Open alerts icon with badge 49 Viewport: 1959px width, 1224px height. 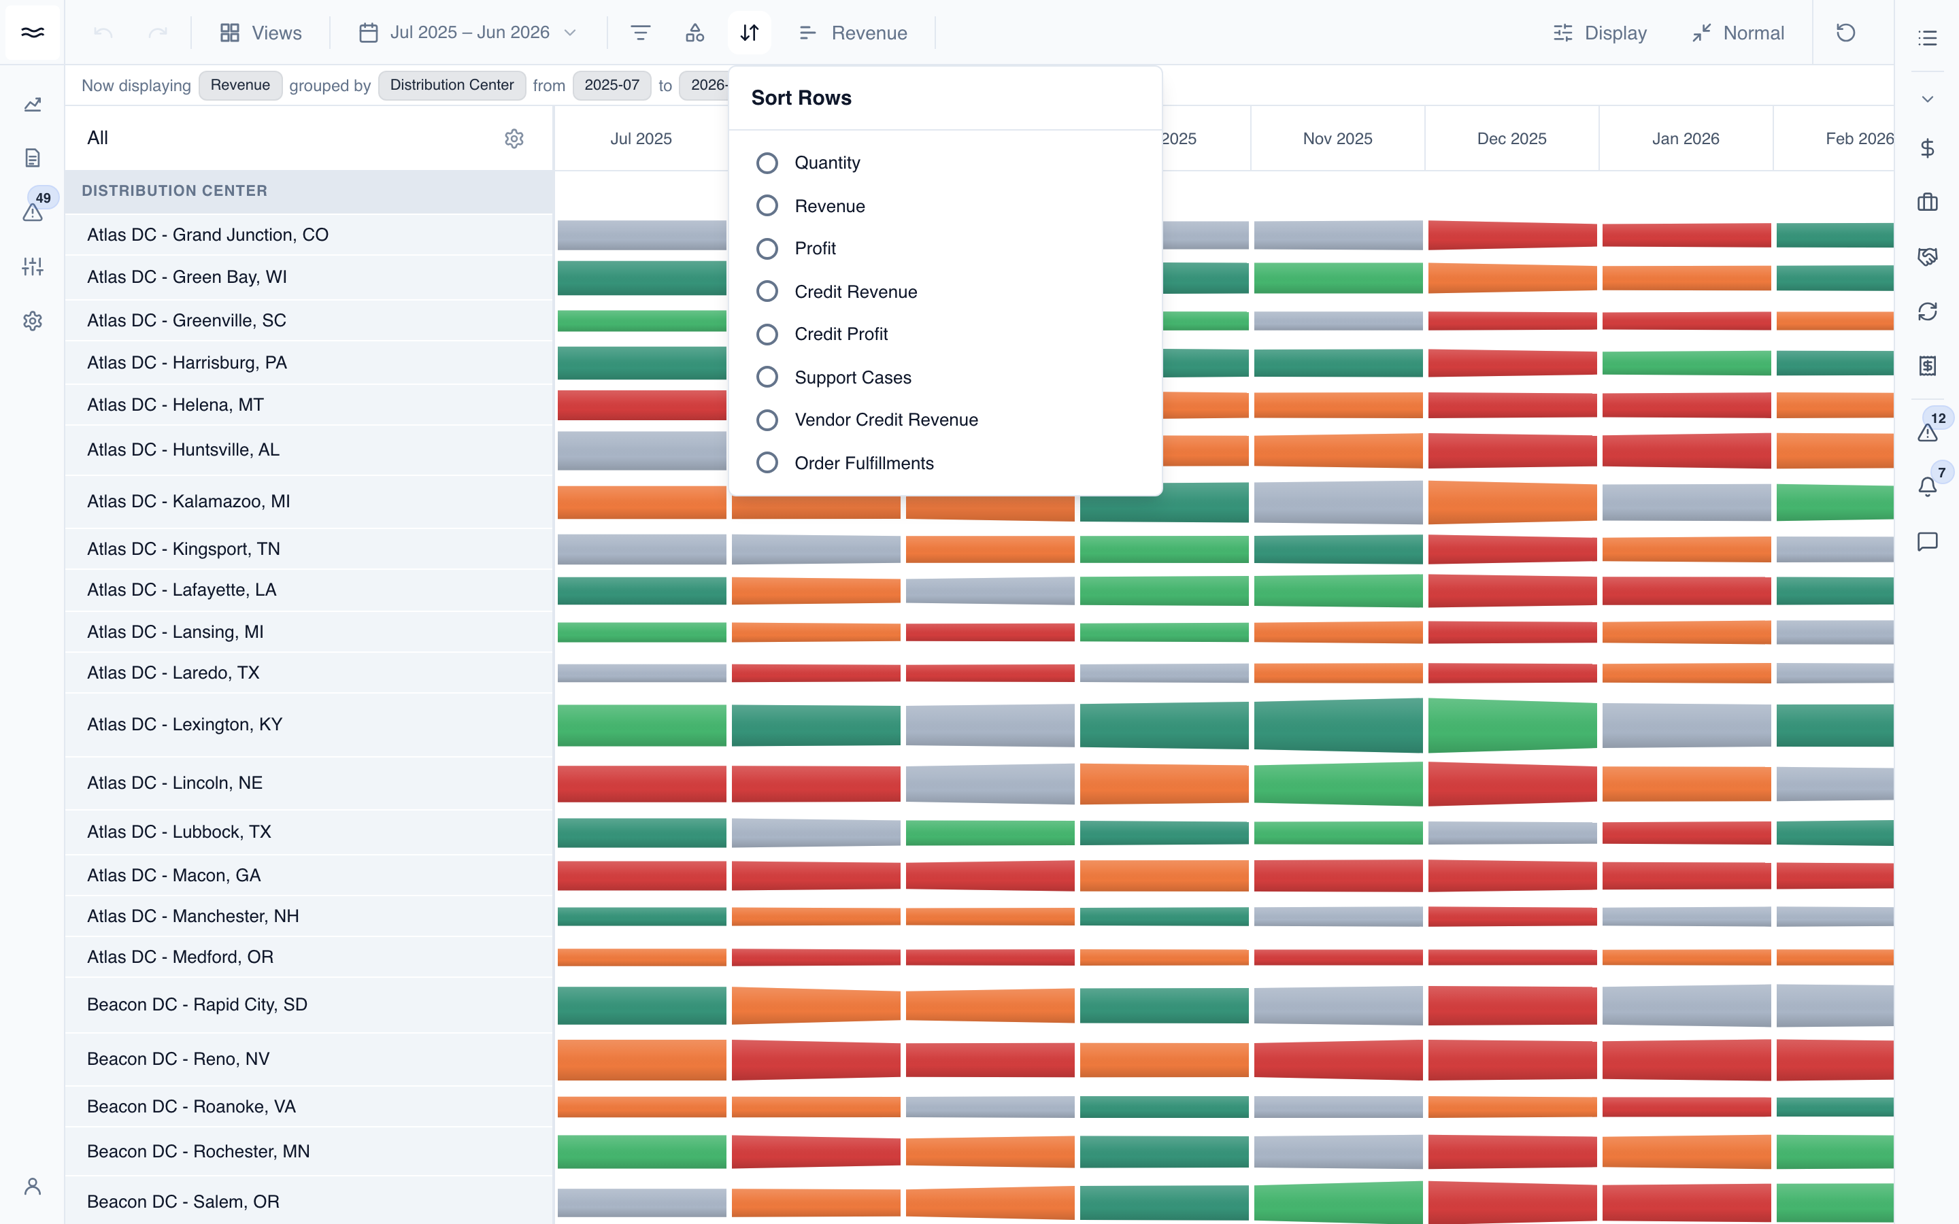coord(33,212)
